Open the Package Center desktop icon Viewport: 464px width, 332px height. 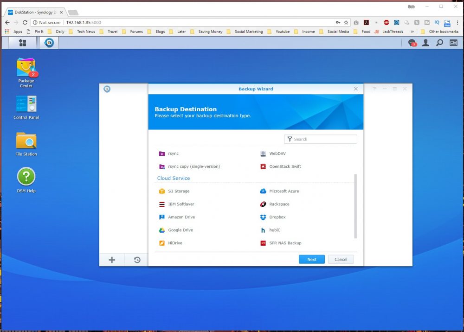coord(26,72)
